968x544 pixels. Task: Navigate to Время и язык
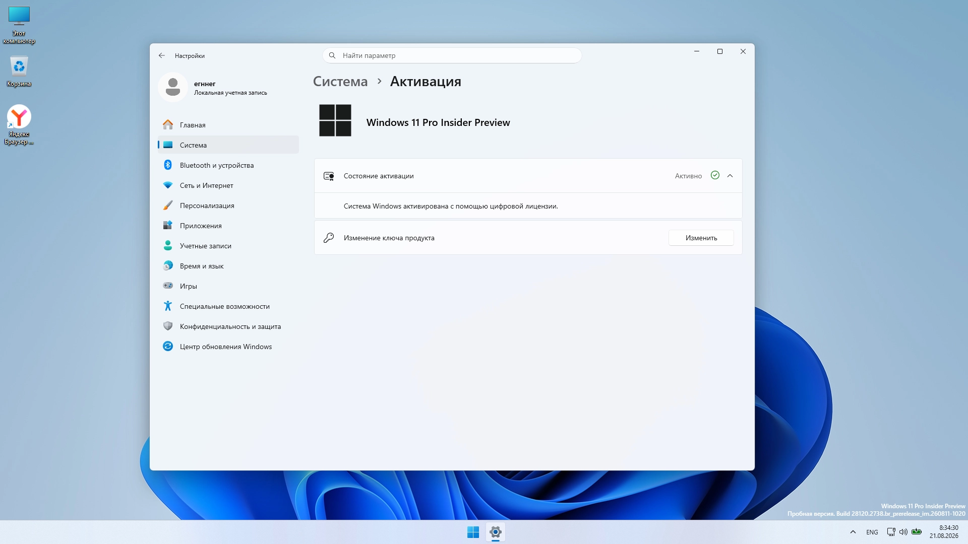point(228,266)
